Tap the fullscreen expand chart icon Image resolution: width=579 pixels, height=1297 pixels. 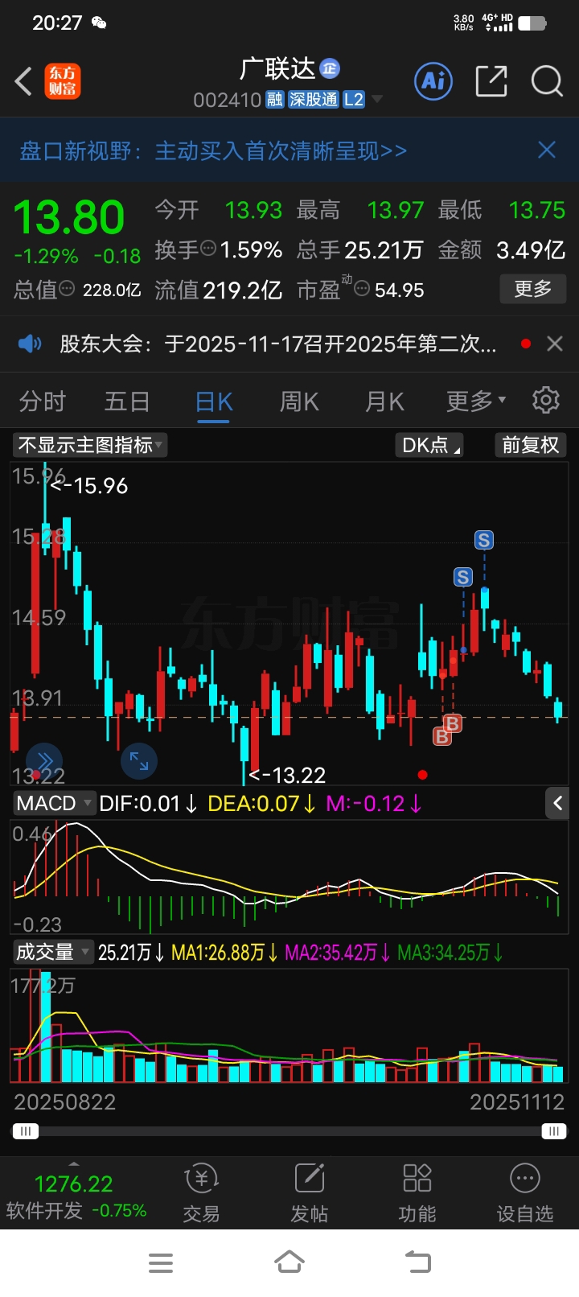pyautogui.click(x=139, y=761)
